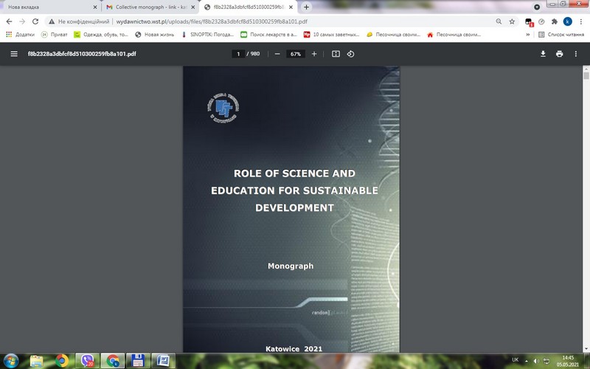Screen dimensions: 590x369
Task: Open a new browser tab
Action: click(x=307, y=7)
